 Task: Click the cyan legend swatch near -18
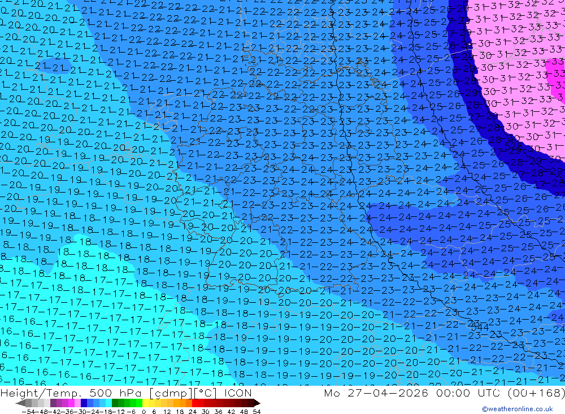(108, 403)
